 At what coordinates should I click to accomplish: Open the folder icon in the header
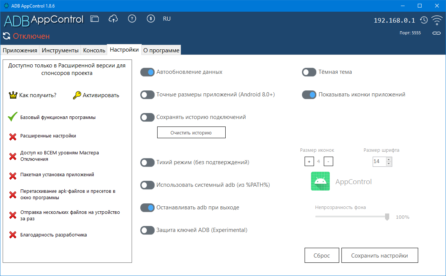94,19
